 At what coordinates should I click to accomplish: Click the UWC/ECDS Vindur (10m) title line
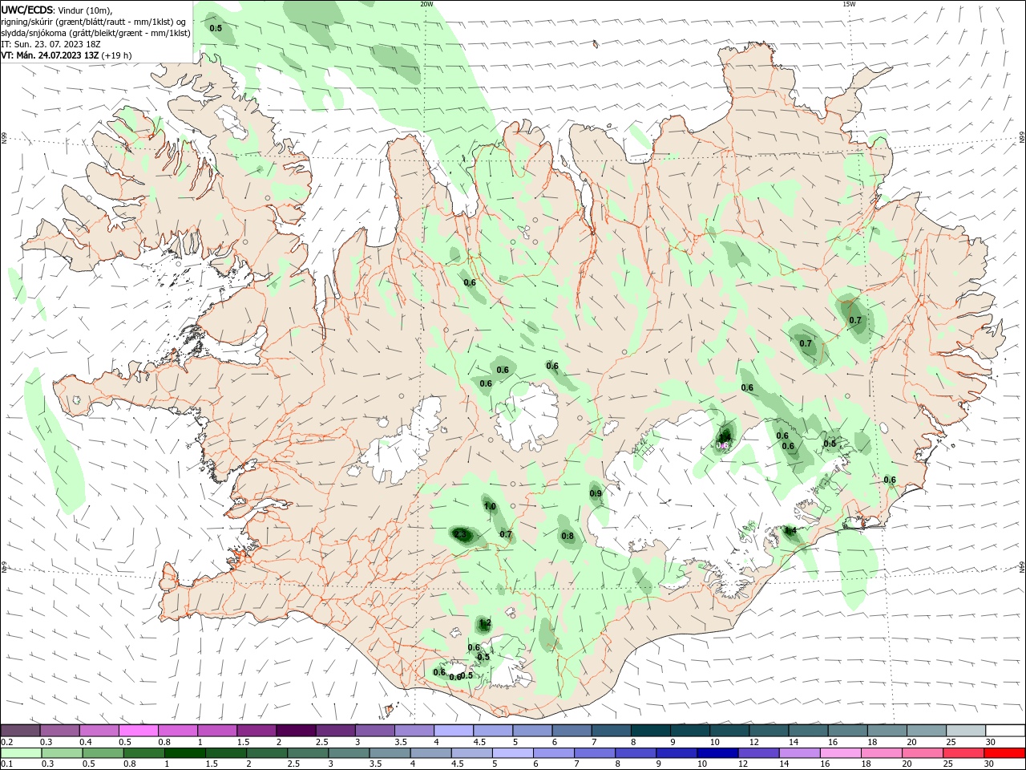[57, 10]
